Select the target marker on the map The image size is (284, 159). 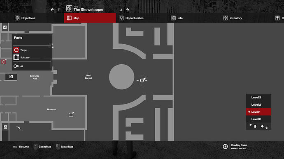pos(4,61)
